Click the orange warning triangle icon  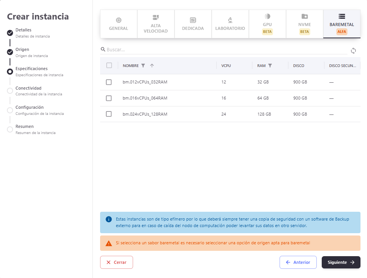[109, 243]
